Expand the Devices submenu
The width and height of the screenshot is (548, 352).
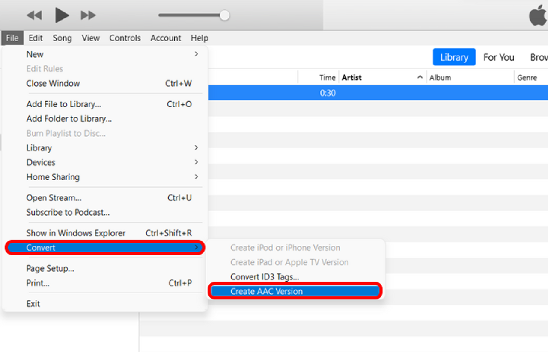click(x=105, y=162)
